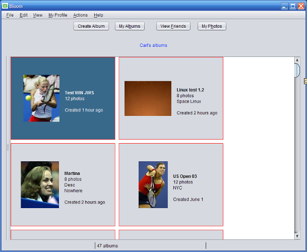Select the Linux test 1.2 album thumbnail
This screenshot has height=252, width=307.
148,98
